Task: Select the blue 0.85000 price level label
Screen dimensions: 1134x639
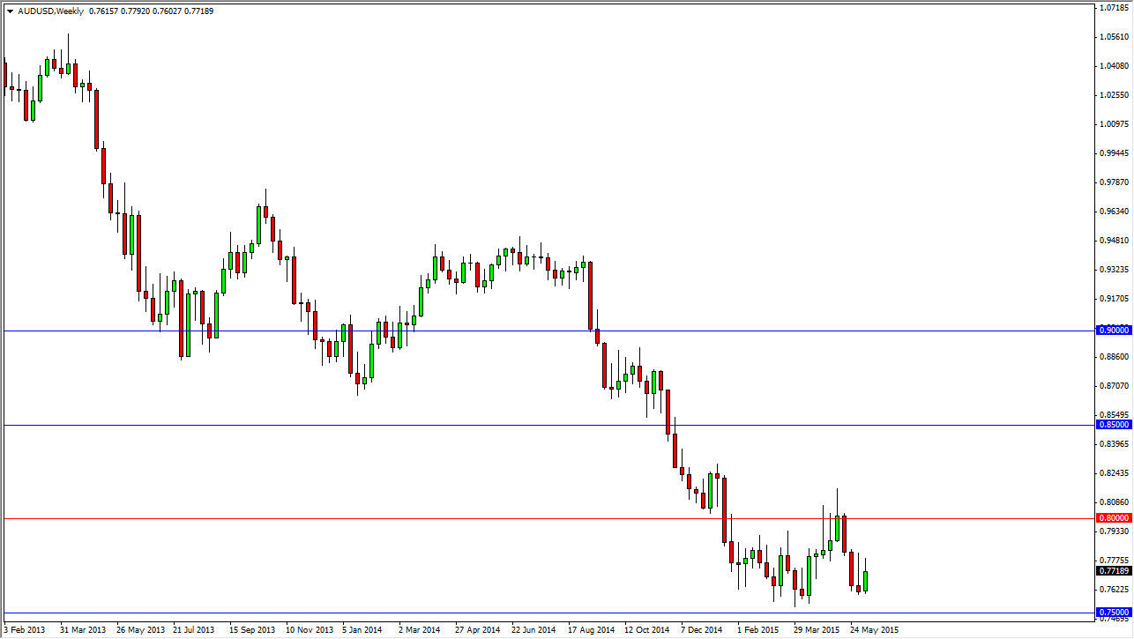Action: click(x=1113, y=425)
